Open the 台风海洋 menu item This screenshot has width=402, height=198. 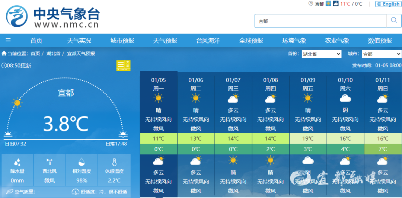[208, 41]
